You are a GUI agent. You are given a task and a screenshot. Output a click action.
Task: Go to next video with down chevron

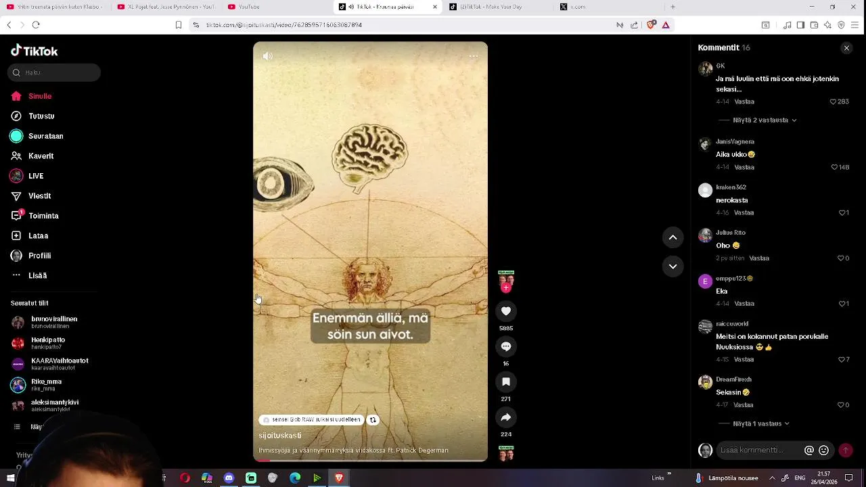673,266
